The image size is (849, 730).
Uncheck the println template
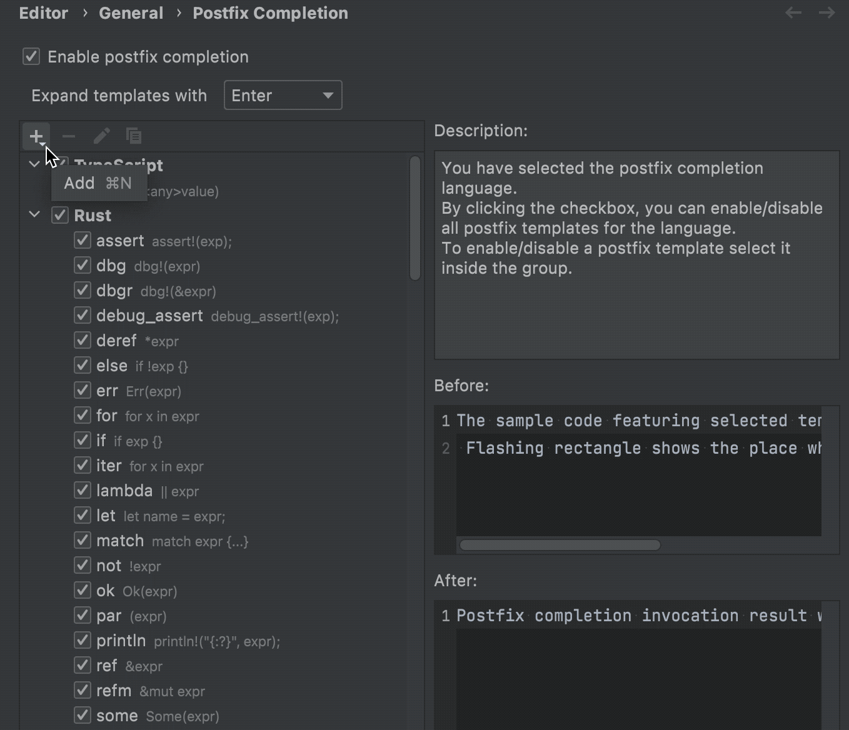pyautogui.click(x=82, y=640)
